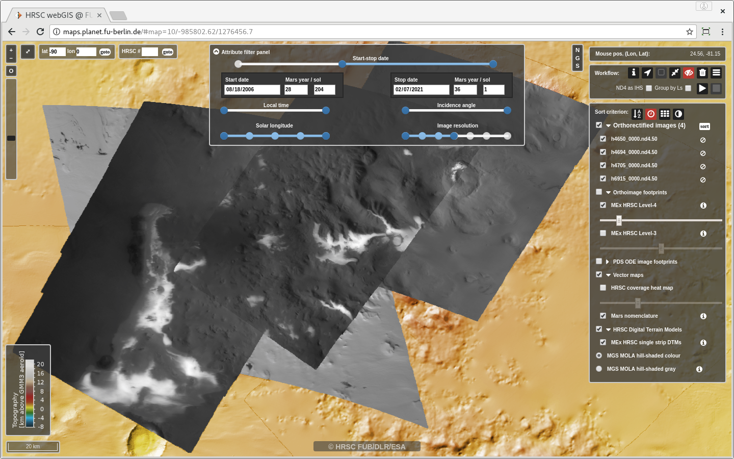The height and width of the screenshot is (459, 734).
Task: Click the Workflow trash can icon
Action: pos(702,73)
